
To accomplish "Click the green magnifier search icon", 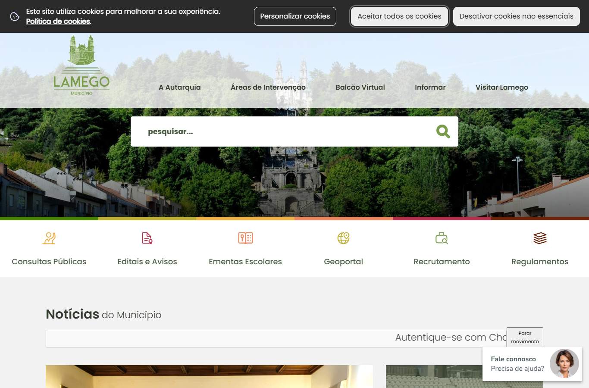I will pos(443,131).
